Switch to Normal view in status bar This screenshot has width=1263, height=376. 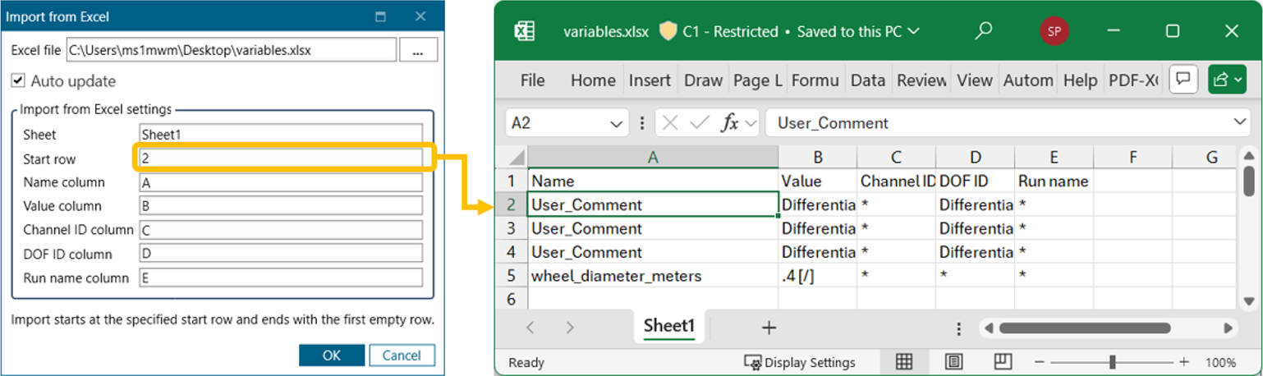click(x=904, y=362)
